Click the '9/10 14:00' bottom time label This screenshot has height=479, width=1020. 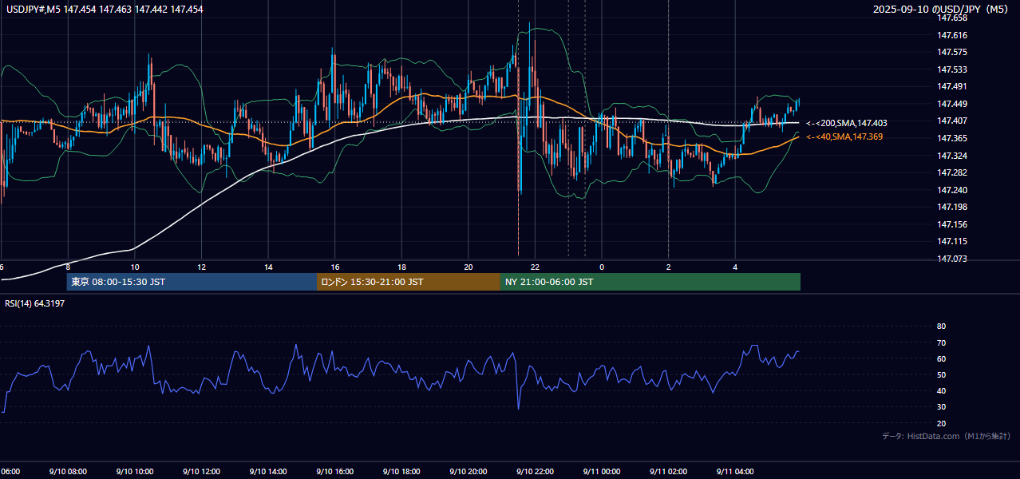[x=268, y=472]
